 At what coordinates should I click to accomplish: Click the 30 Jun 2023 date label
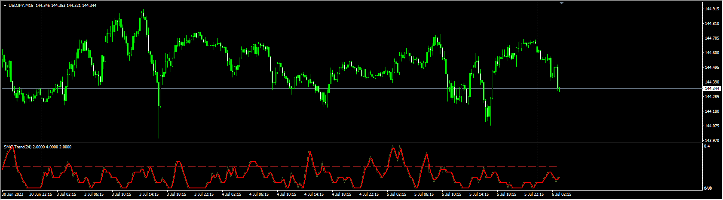pos(12,194)
